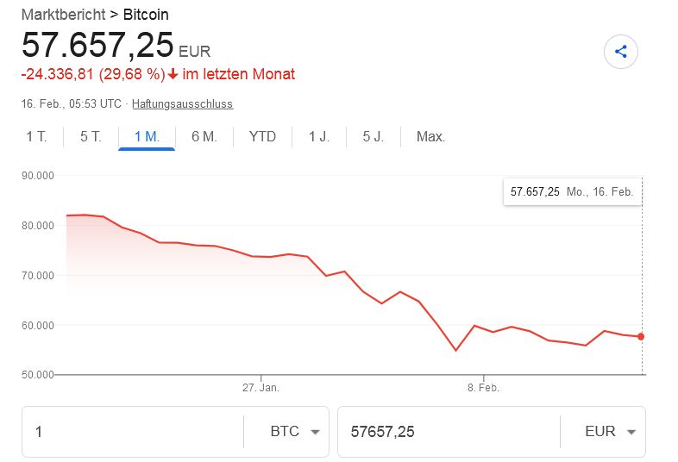Click the chart low point near 8. Feb.
Viewport: 678px width, 462px height.
[455, 351]
